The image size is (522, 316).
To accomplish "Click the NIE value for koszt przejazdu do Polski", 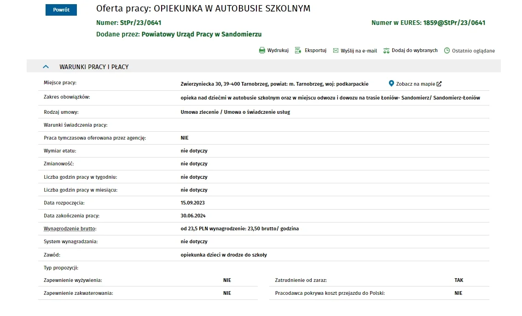I will pos(458,293).
